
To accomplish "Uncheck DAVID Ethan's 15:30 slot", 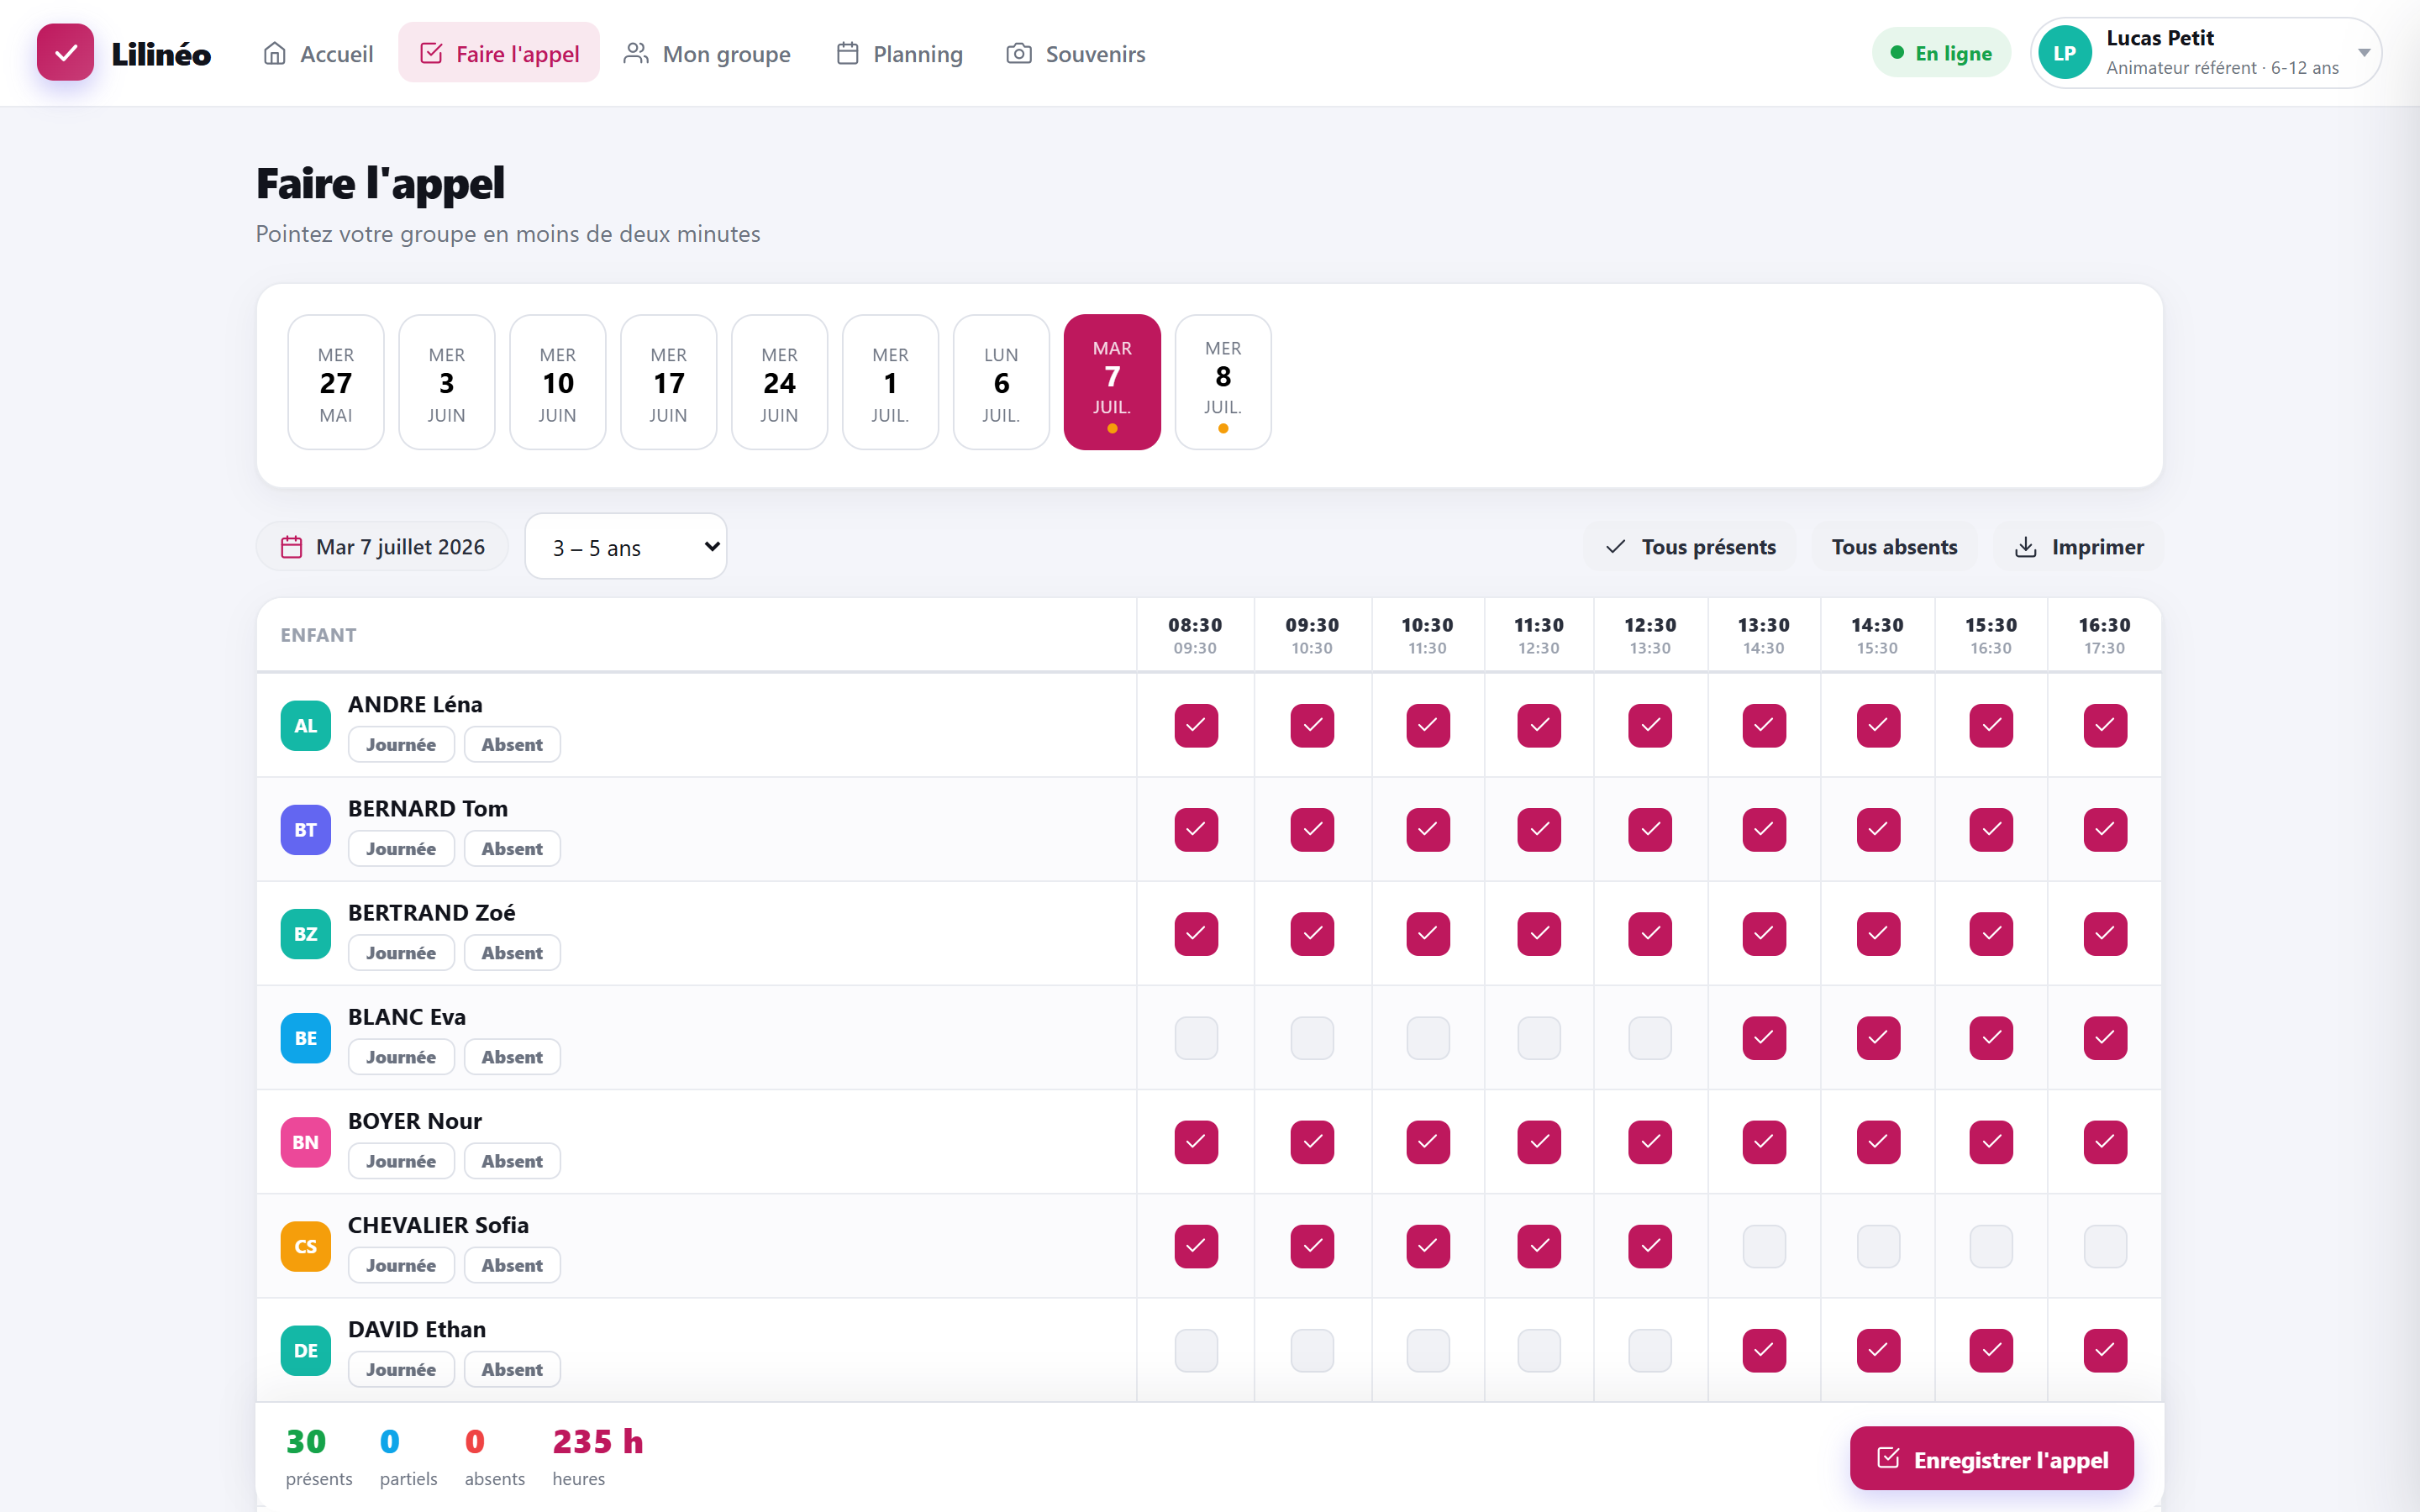I will pos(1991,1350).
